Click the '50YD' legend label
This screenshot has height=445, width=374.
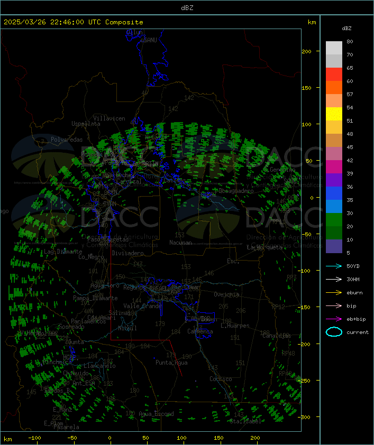(353, 266)
